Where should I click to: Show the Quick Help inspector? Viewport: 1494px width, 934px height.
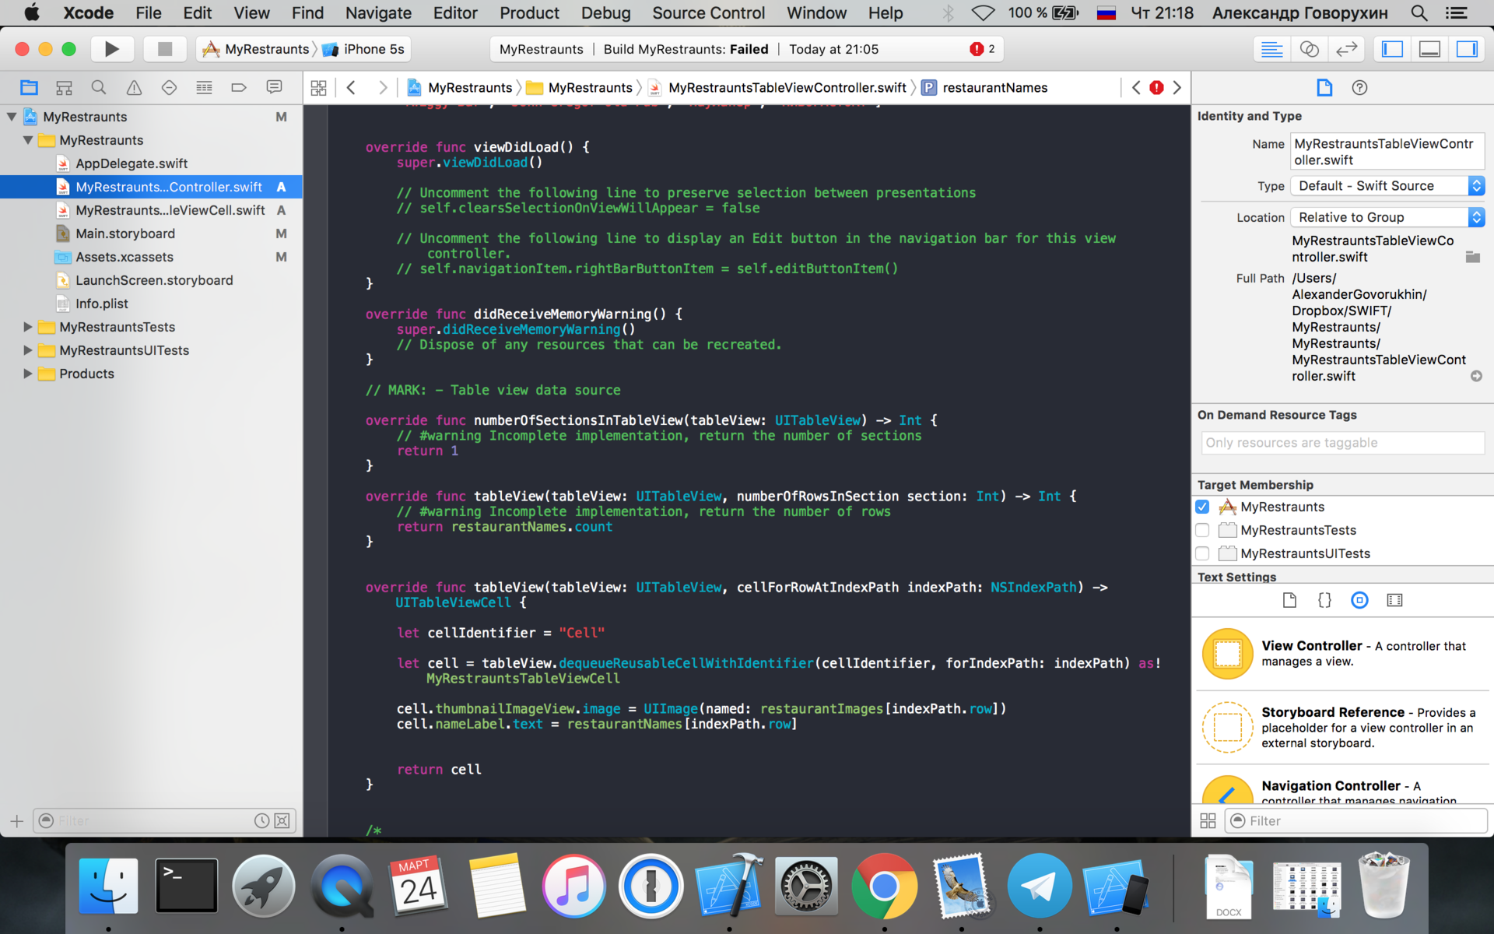[1359, 88]
